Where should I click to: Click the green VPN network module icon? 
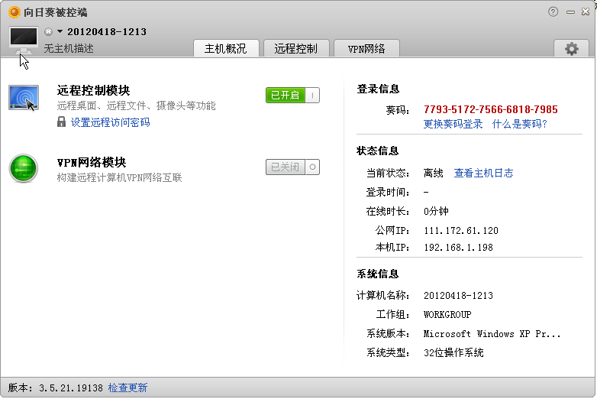coord(24,168)
